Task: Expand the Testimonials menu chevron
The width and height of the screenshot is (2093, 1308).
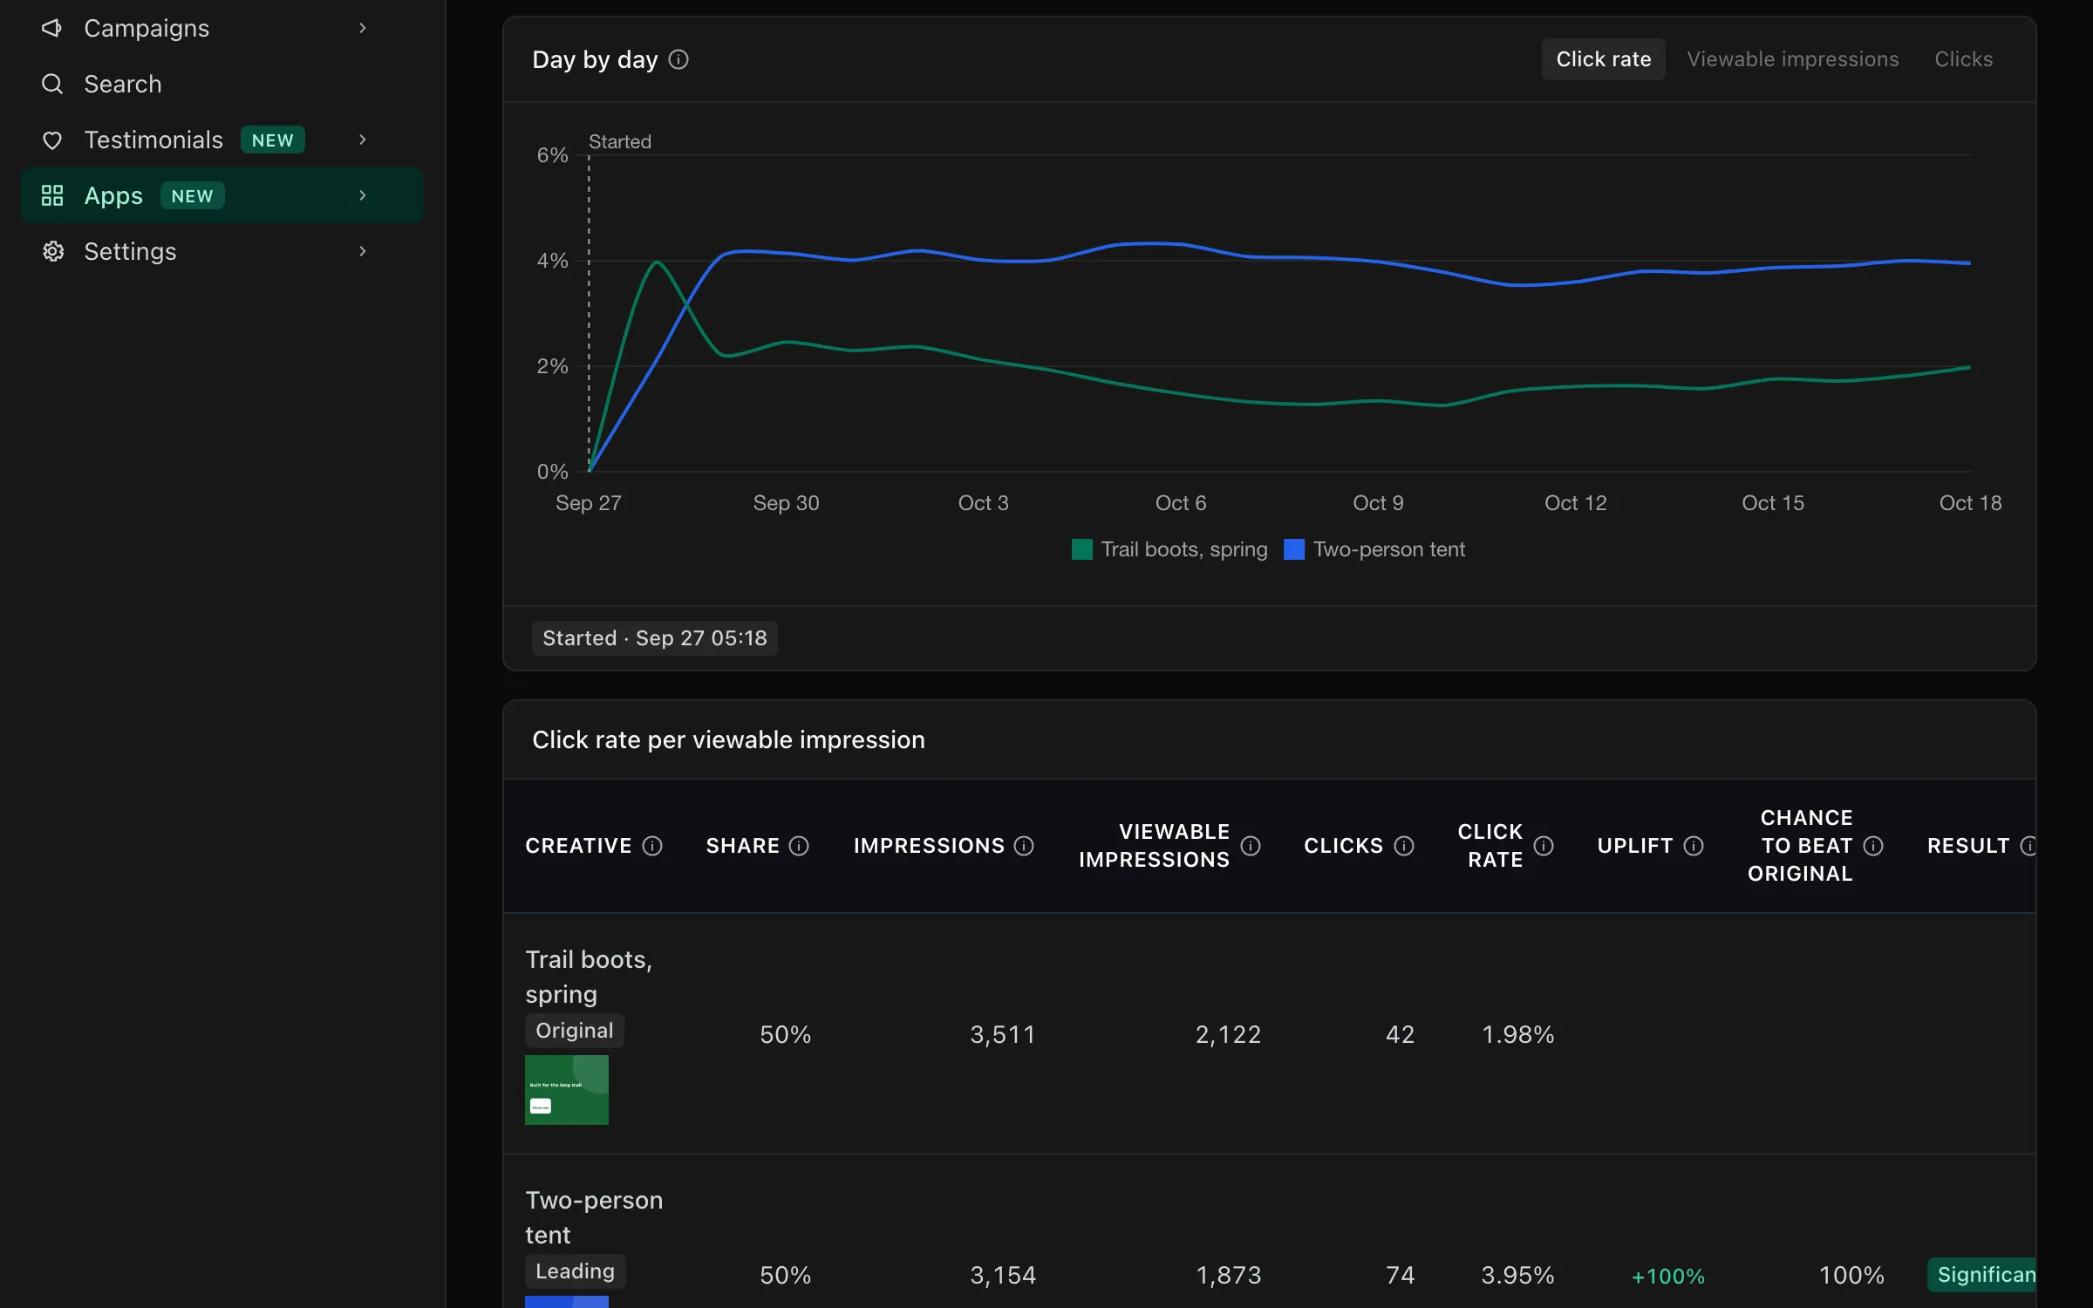Action: point(363,140)
